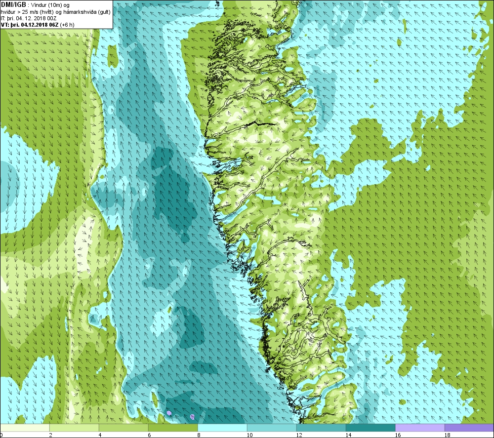Click the legend scale label '2'

coord(51,435)
